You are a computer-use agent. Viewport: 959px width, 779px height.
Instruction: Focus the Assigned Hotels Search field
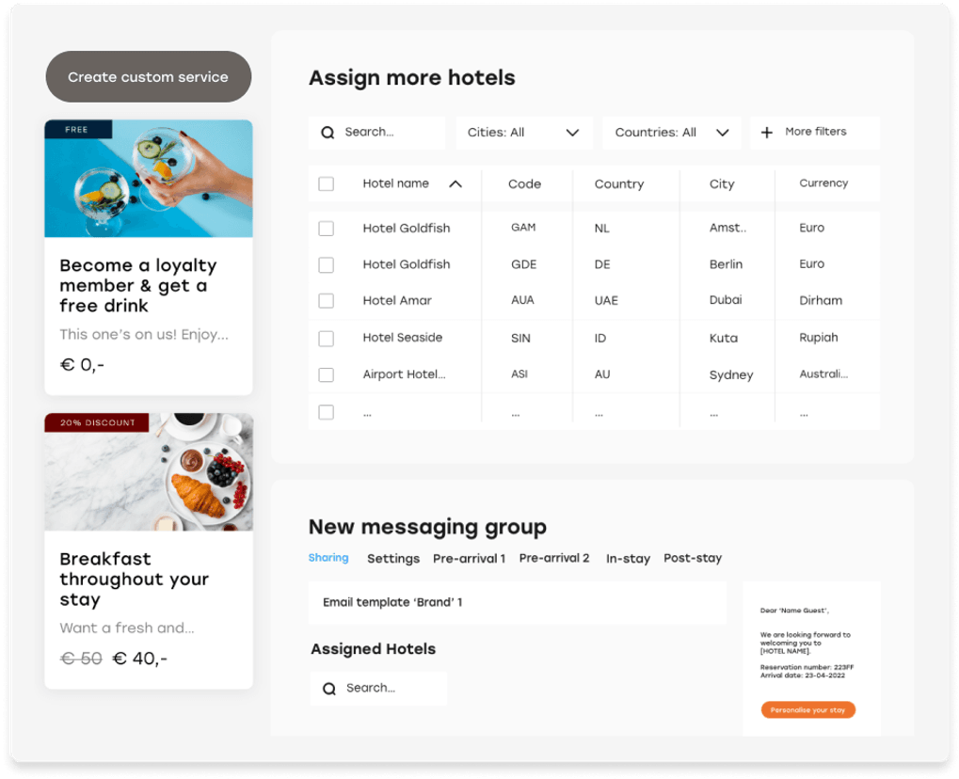pyautogui.click(x=378, y=689)
